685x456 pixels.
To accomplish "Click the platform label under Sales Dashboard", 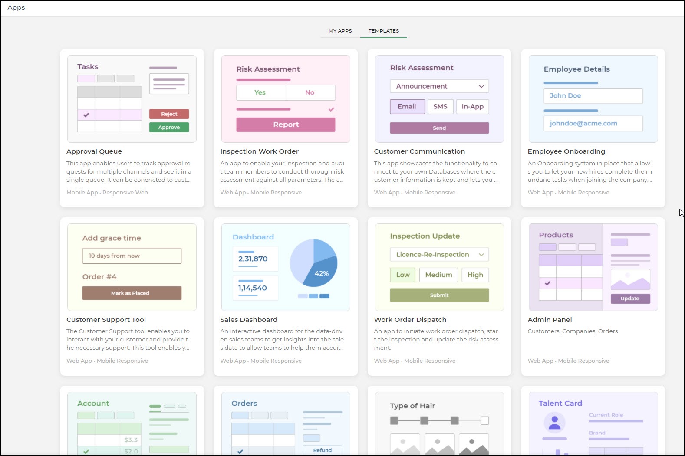I will (261, 361).
